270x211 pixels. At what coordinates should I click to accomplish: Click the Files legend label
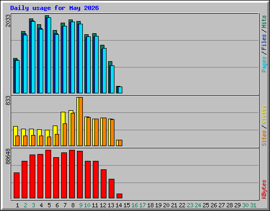pyautogui.click(x=264, y=42)
